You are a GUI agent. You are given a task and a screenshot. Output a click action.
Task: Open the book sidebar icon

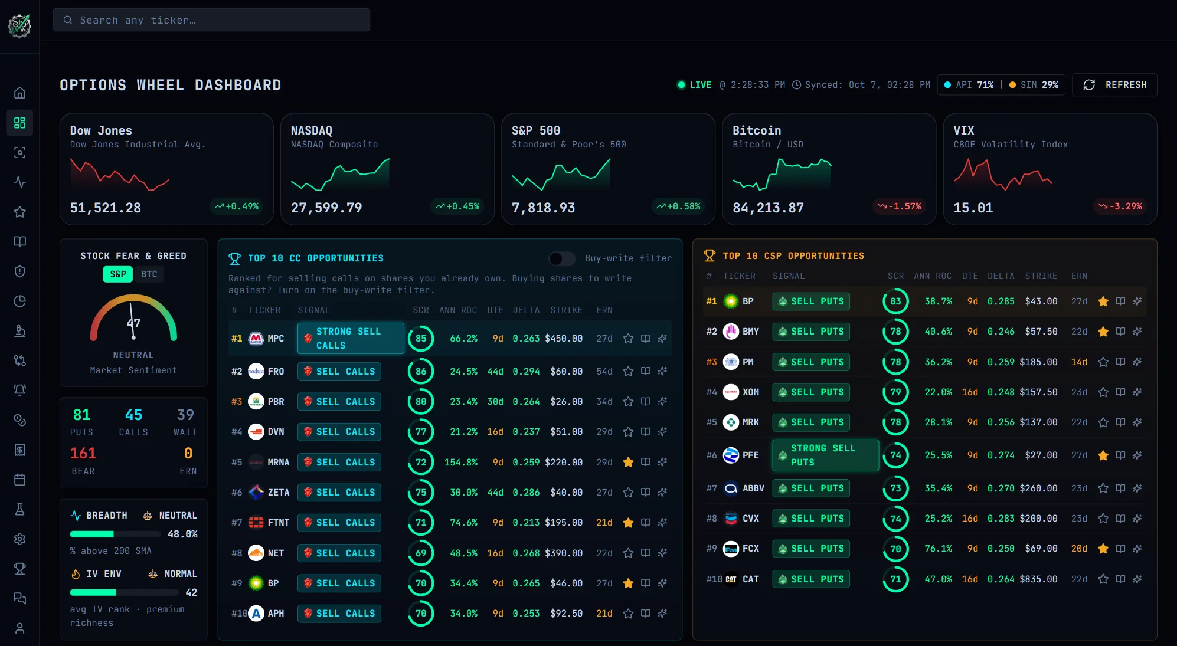[19, 242]
